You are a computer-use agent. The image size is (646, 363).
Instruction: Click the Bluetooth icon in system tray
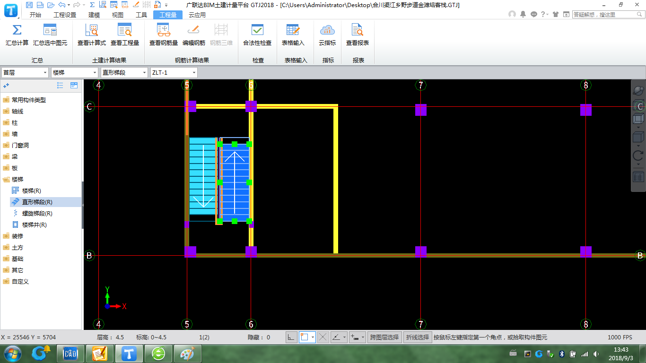[562, 354]
